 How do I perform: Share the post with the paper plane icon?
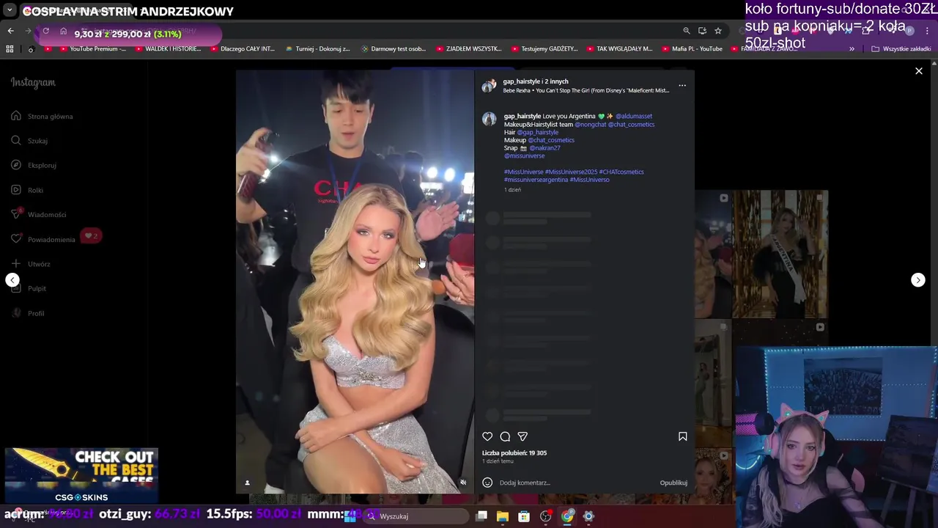(x=522, y=436)
